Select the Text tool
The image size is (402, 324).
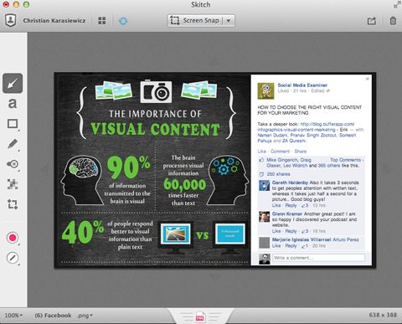click(13, 104)
